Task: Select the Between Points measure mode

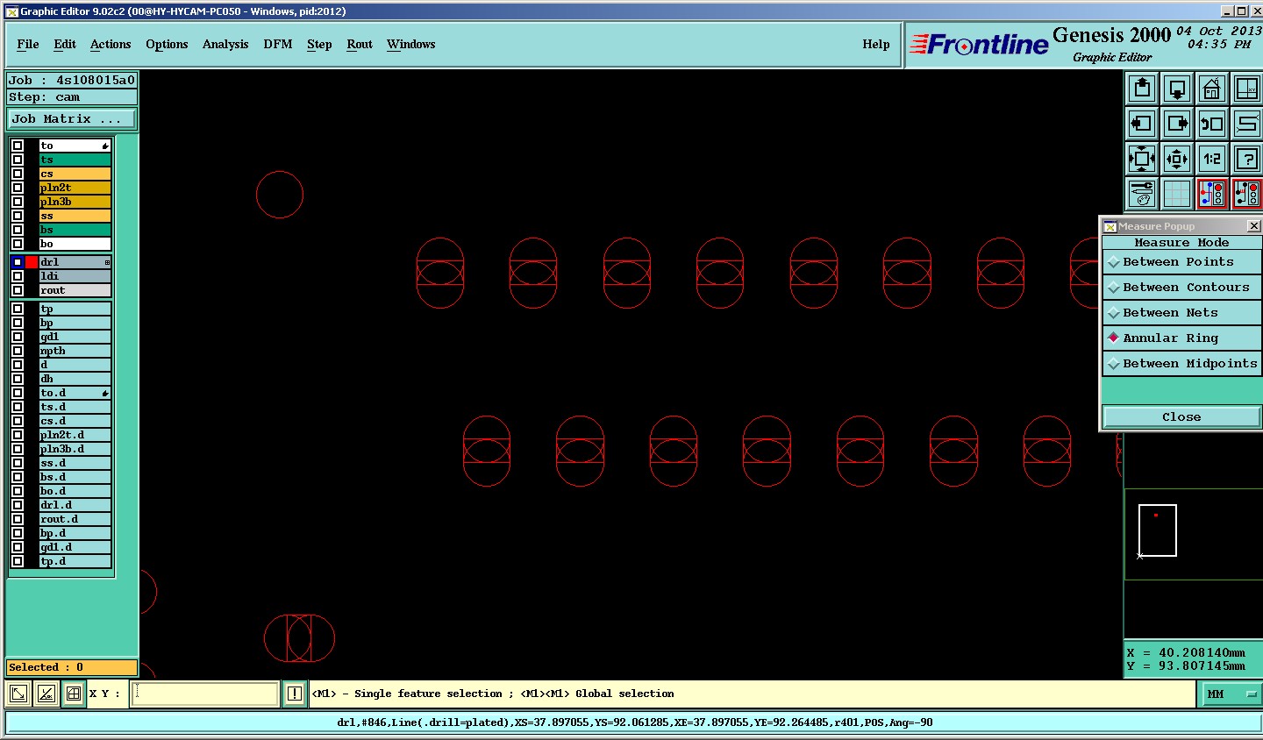Action: tap(1181, 261)
